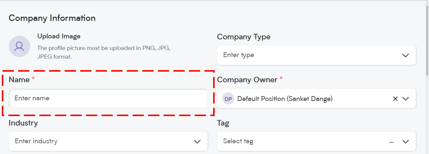Select 'Default Position (Sanket Dange)' owner text
Viewport: 429px width, 154px height.
(x=285, y=99)
